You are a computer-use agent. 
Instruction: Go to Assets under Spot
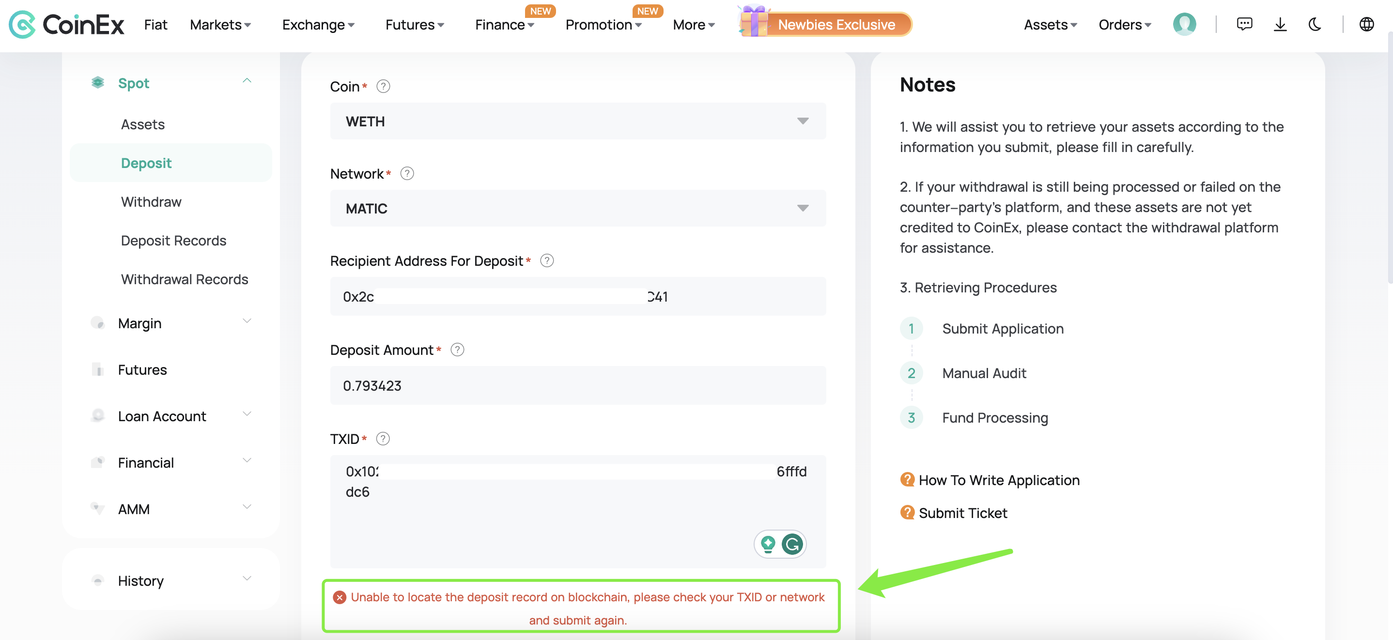click(x=143, y=124)
